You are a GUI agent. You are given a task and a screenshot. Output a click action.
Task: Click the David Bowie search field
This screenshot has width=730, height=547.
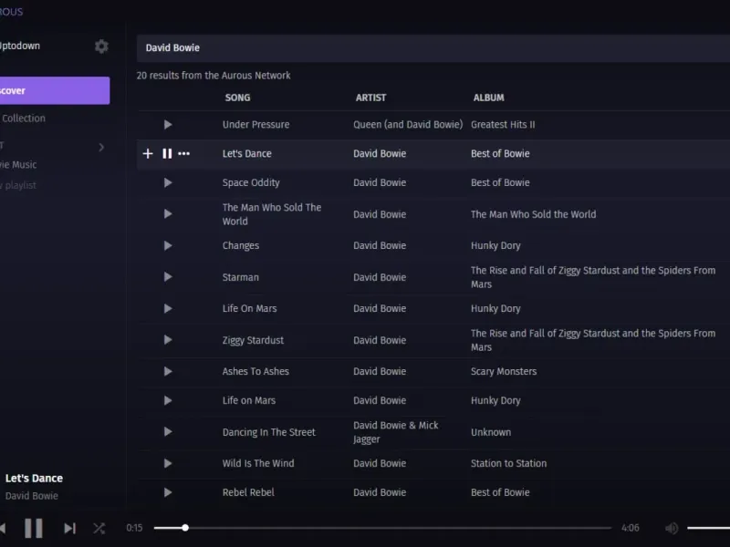pos(429,47)
